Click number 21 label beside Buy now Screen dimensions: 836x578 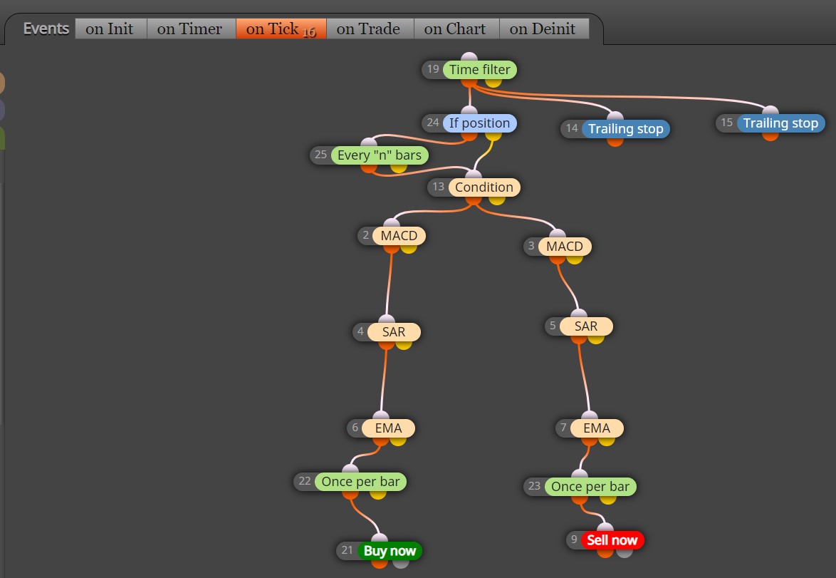[347, 550]
